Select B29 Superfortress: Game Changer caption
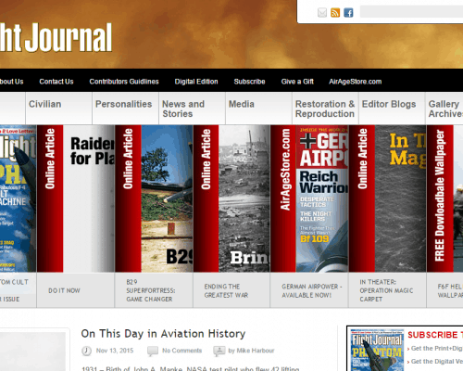463x371 pixels. click(151, 290)
